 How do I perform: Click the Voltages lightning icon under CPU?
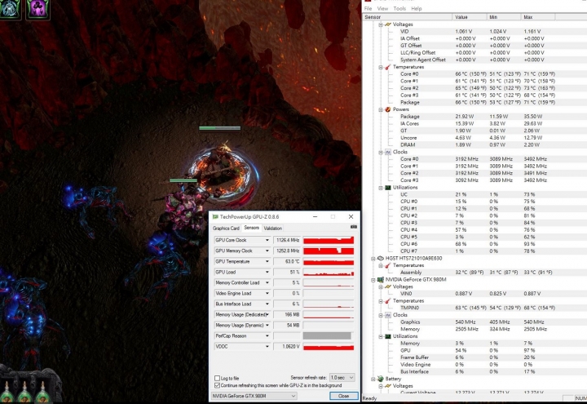388,24
